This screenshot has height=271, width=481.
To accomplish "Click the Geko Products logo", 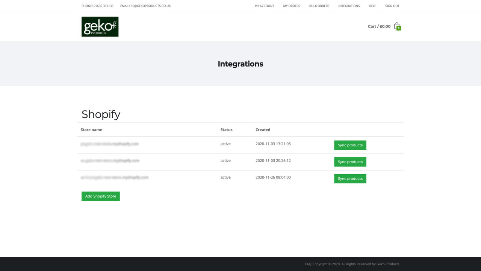I will pos(100,26).
